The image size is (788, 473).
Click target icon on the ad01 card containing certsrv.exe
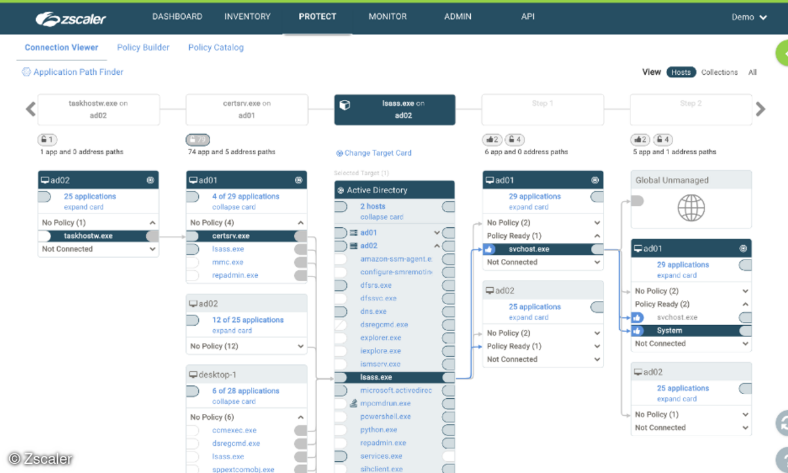pos(298,180)
